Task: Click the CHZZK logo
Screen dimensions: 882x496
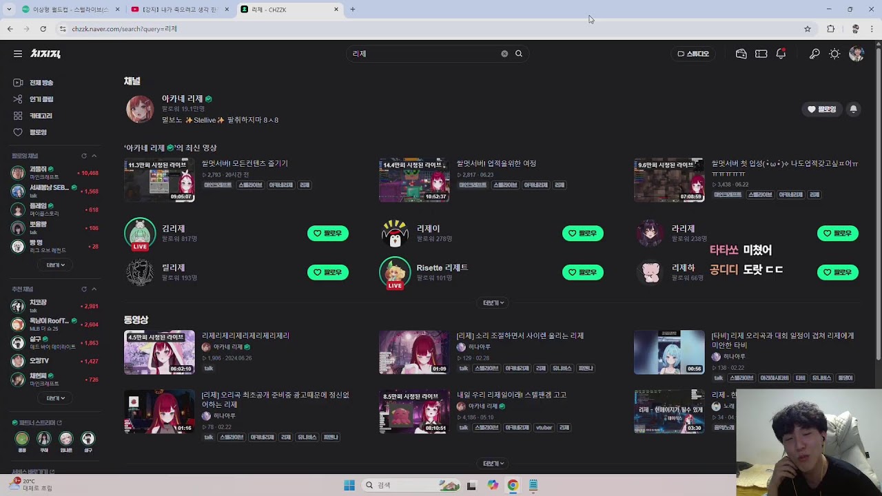Action: click(x=45, y=54)
